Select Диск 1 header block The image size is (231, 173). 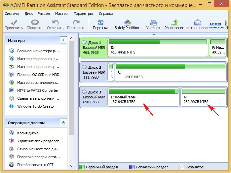point(94,48)
